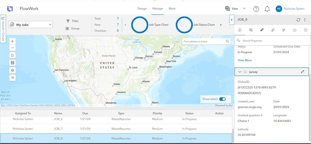This screenshot has height=144, width=311.
Task: Select the JOB_7 table row
Action: coord(116,128)
